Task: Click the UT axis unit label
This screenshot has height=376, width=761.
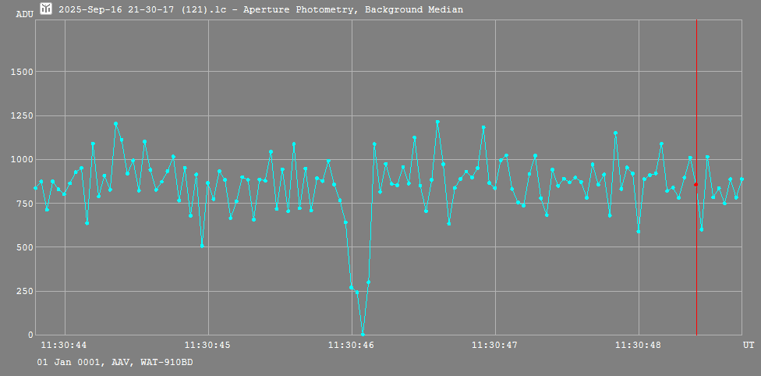Action: tap(748, 345)
